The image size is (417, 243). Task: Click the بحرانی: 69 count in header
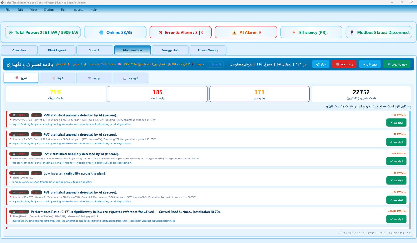284,64
